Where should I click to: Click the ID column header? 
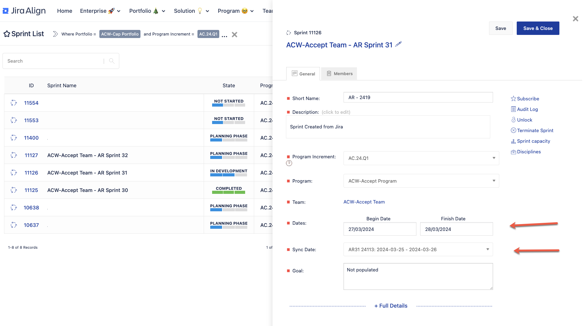tap(31, 85)
